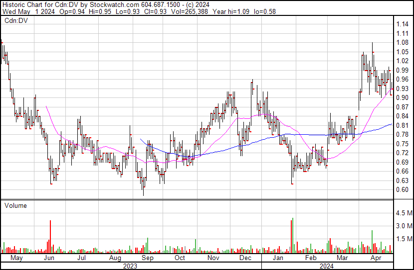
Task: Click the 'Aug' month label
Action: [x=115, y=258]
